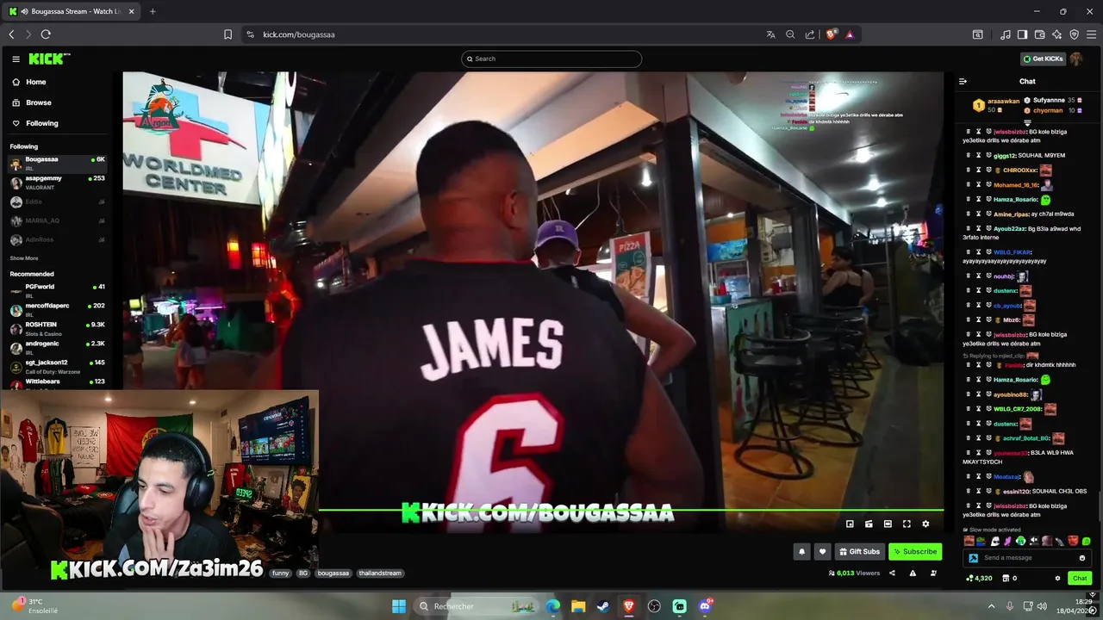This screenshot has height=620, width=1103.
Task: Open the browser main menu
Action: click(1091, 34)
